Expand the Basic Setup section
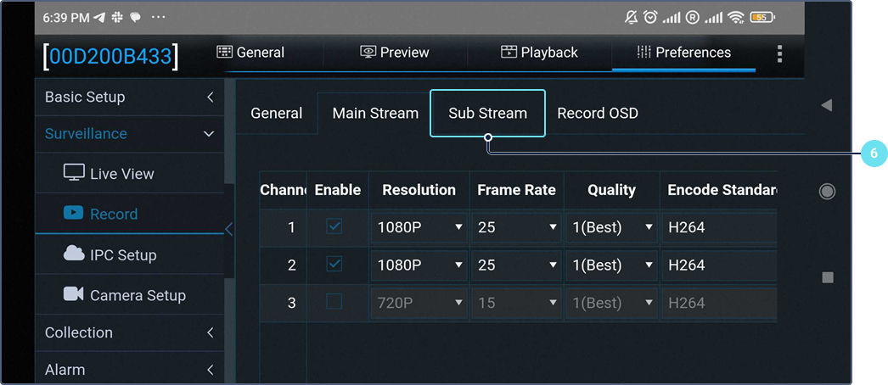The width and height of the screenshot is (888, 385). (x=129, y=97)
